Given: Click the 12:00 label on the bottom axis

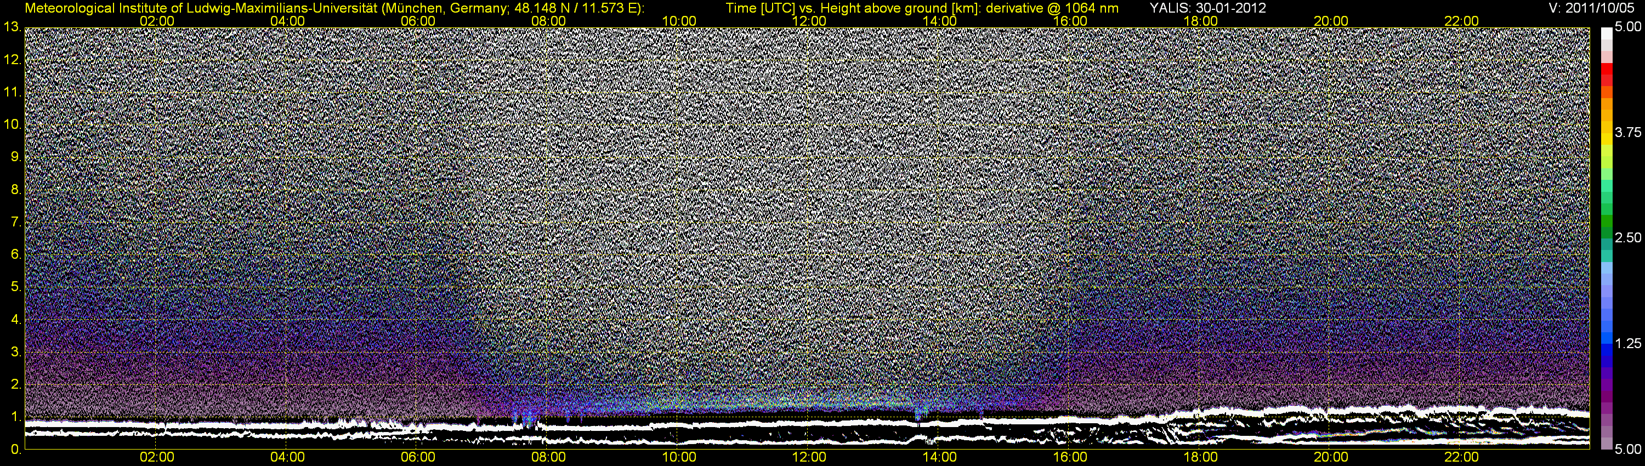Looking at the screenshot, I should coord(809,458).
